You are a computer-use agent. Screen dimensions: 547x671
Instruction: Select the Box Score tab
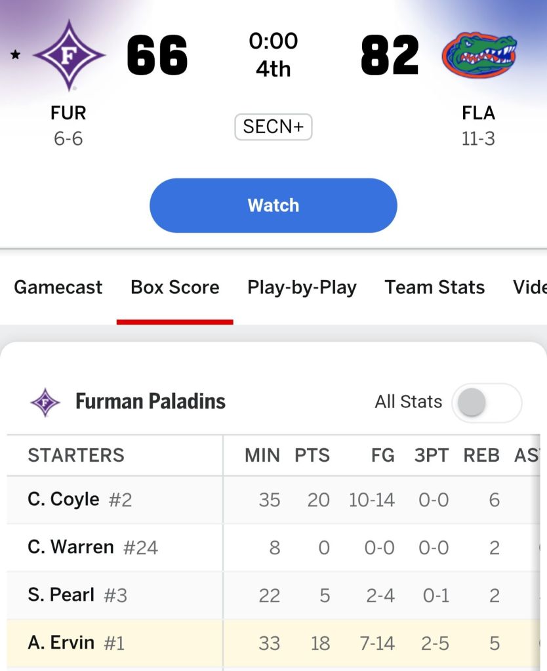175,287
